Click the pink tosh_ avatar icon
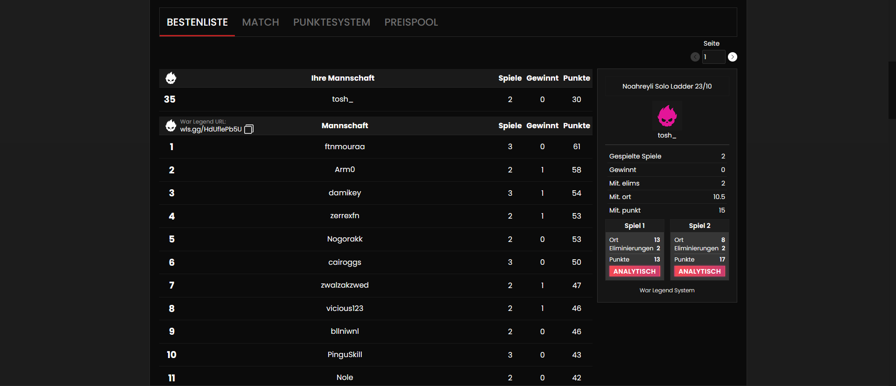Viewport: 896px width, 386px height. tap(667, 116)
